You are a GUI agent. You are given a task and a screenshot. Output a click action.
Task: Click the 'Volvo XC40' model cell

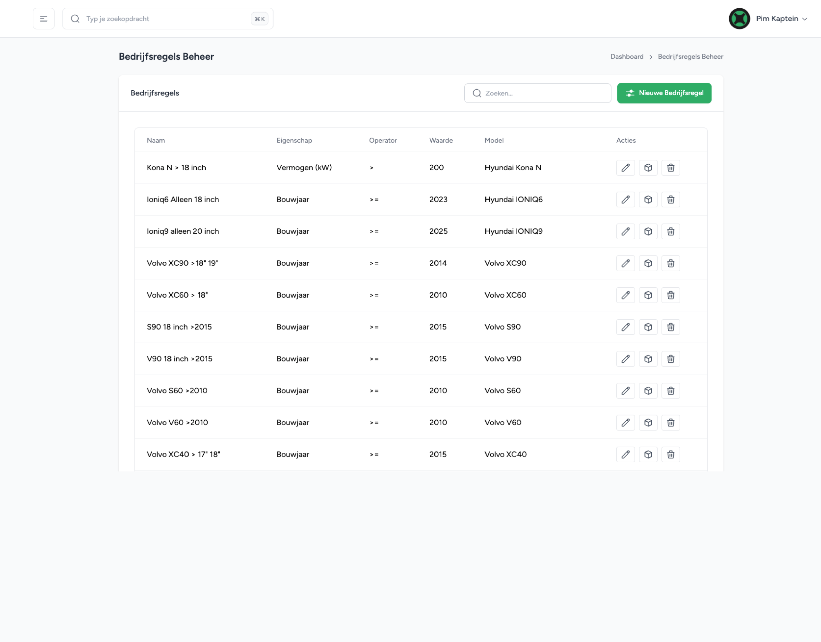pyautogui.click(x=506, y=455)
